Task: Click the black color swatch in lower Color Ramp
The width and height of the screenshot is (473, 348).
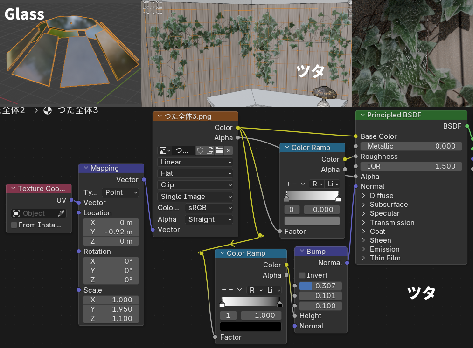Action: click(x=250, y=327)
